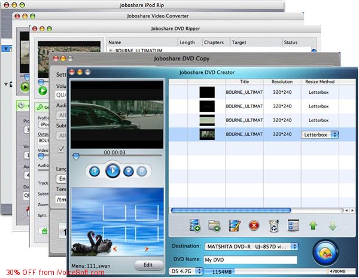Click the round Burn DVD button
This screenshot has width=359, height=278.
325,253
